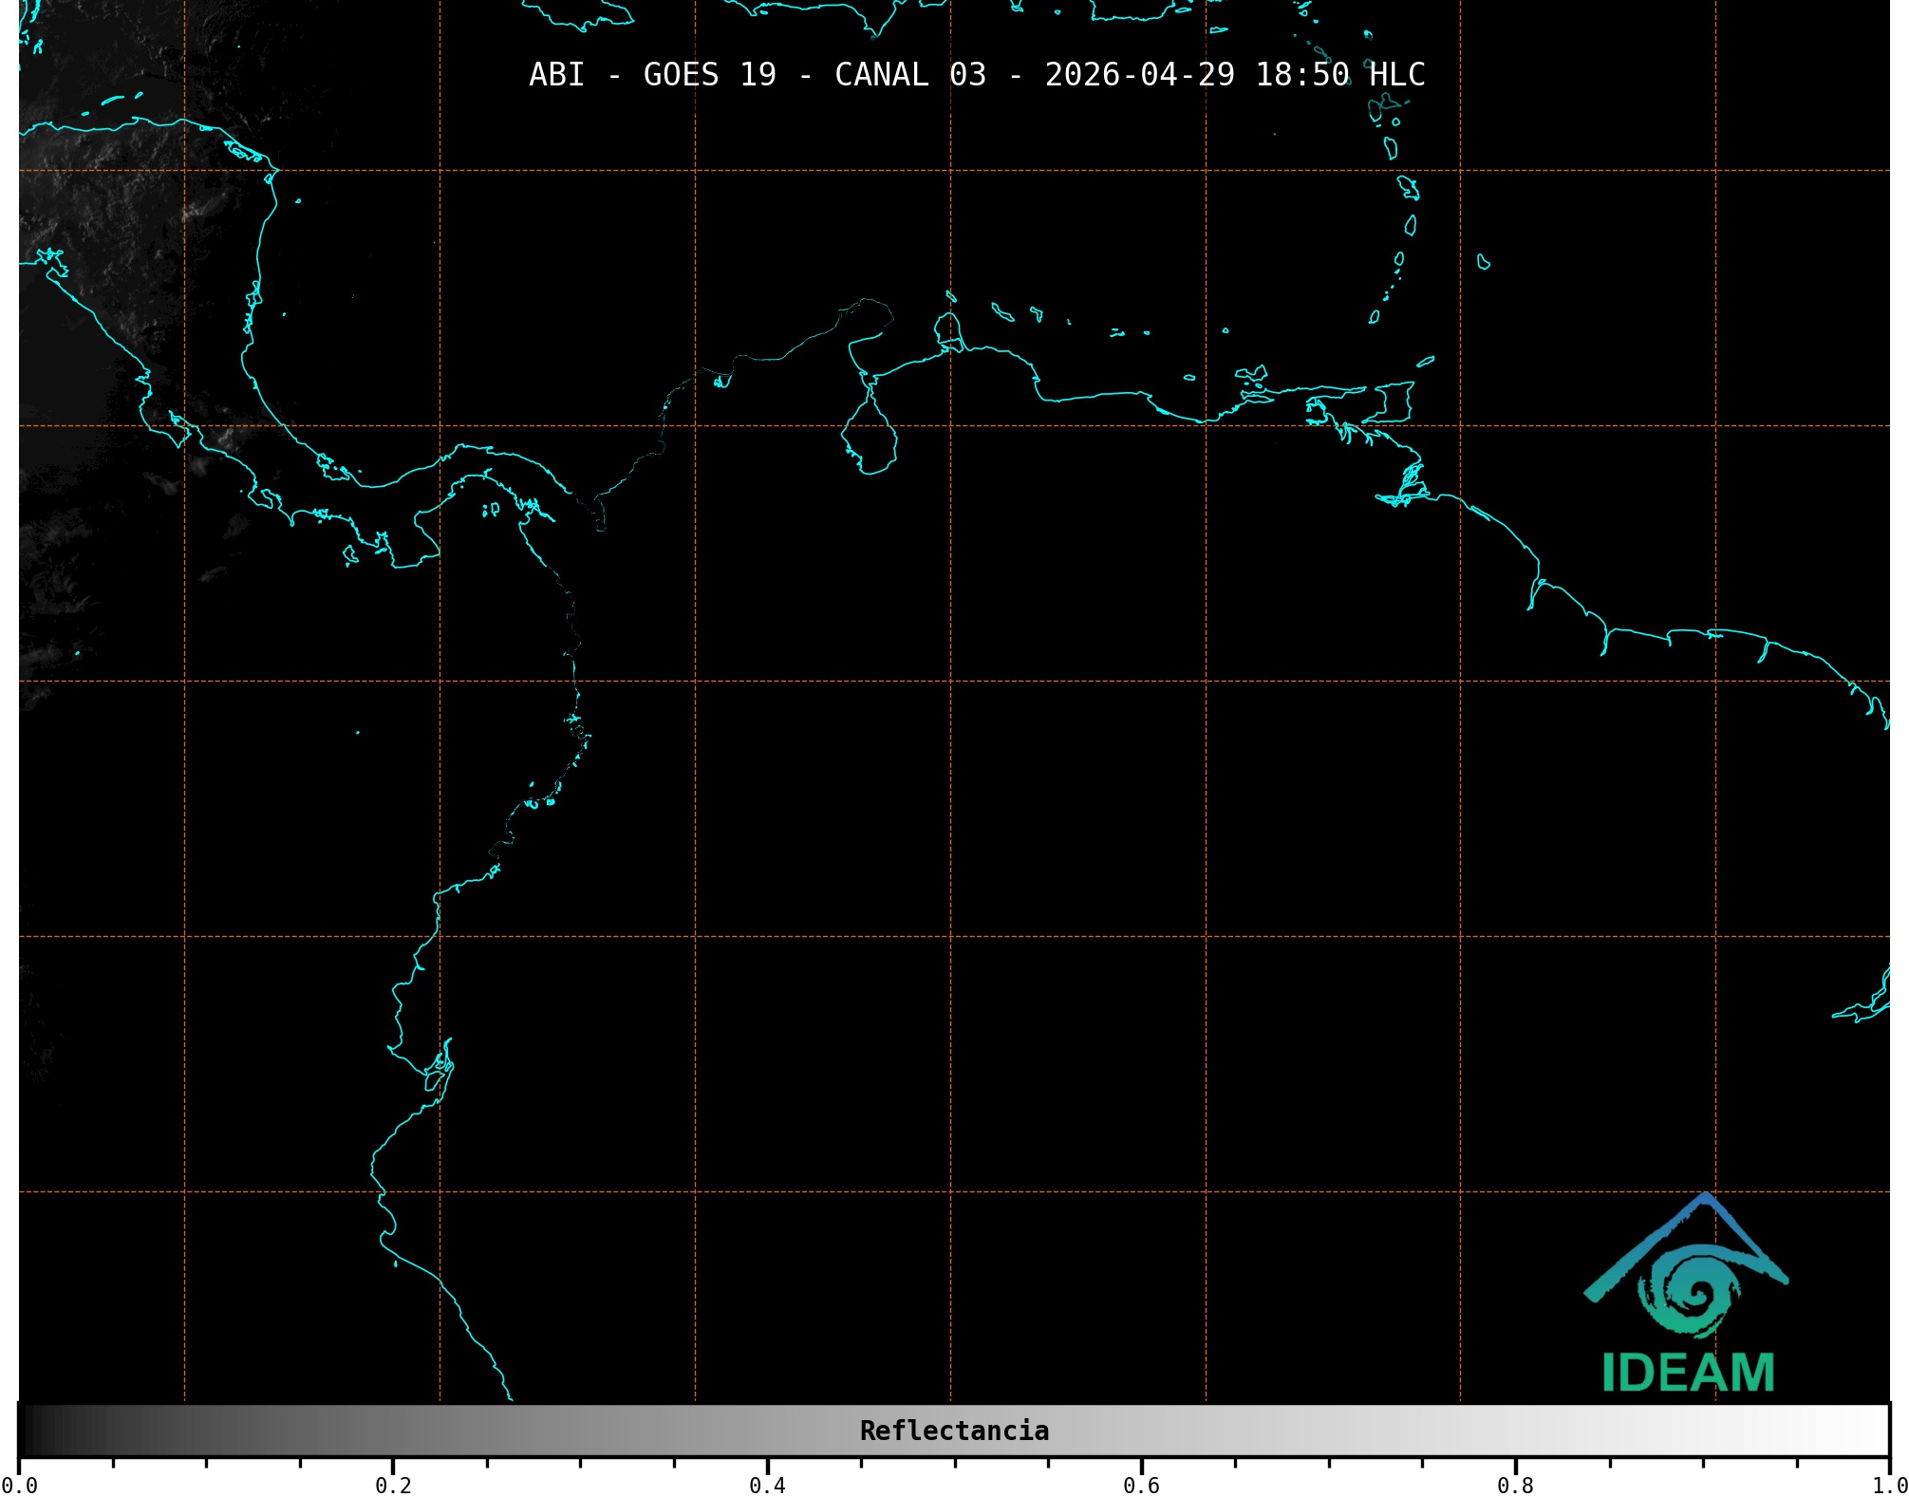Click the white end of the reflectance colorbar
This screenshot has height=1497, width=1909.
pyautogui.click(x=1880, y=1431)
